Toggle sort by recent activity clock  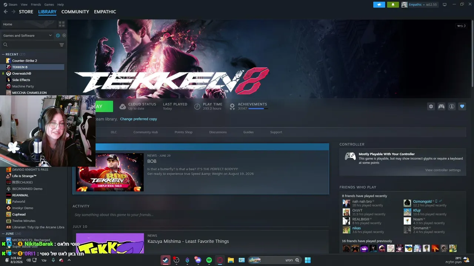(58, 35)
